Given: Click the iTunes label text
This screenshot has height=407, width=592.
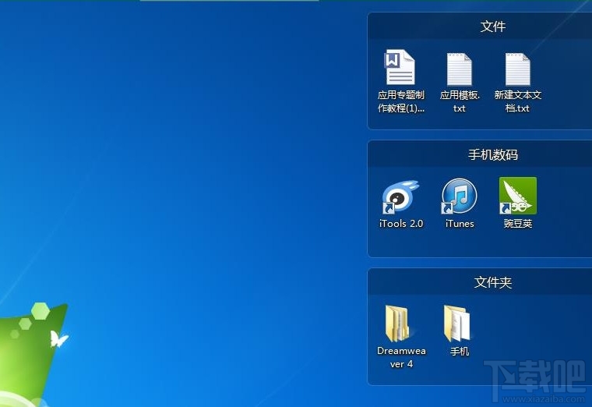Looking at the screenshot, I should point(460,223).
